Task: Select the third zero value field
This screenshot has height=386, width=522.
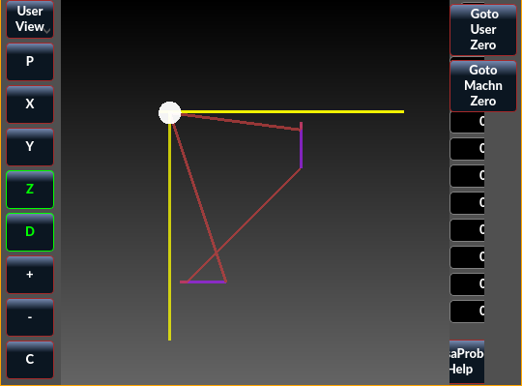Action: point(468,176)
